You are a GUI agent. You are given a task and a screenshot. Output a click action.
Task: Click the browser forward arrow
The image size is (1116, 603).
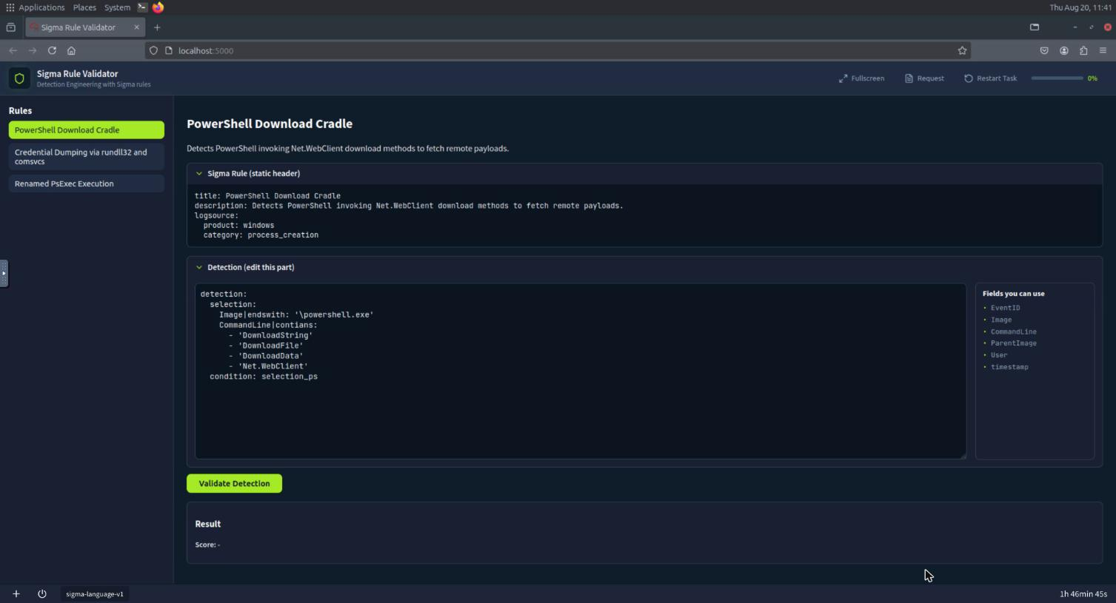pos(33,50)
